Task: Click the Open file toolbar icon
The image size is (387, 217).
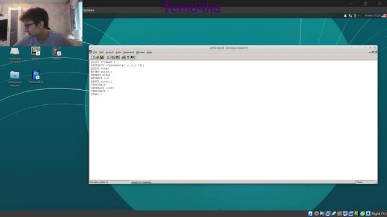Action: point(97,57)
